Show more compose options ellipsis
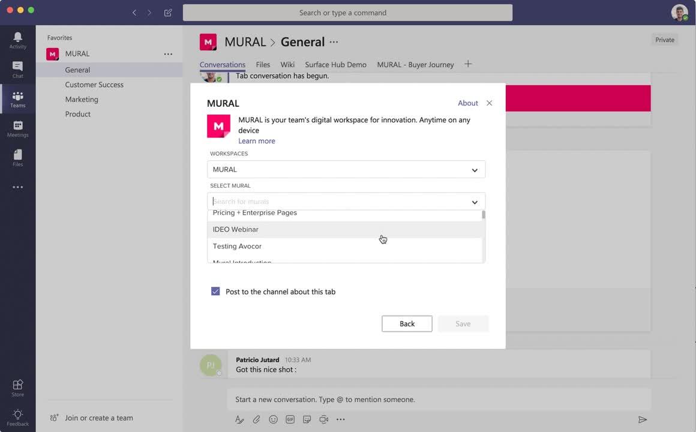 (340, 419)
